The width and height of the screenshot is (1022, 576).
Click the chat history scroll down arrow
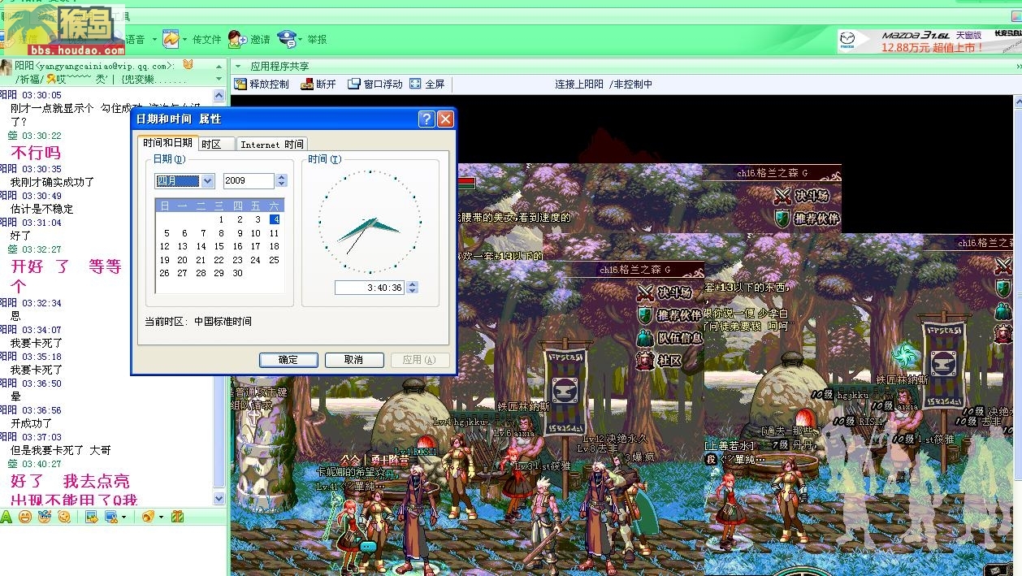[x=219, y=498]
